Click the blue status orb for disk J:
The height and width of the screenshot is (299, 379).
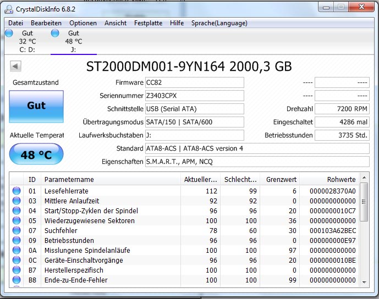pyautogui.click(x=55, y=33)
